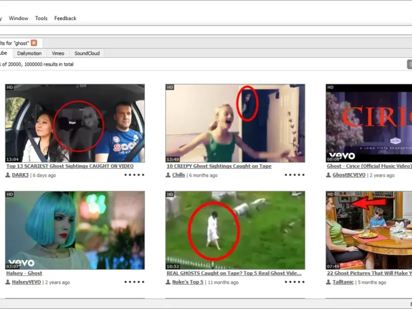
Task: Click 22 Ghost Pictures title link
Action: tap(369, 273)
